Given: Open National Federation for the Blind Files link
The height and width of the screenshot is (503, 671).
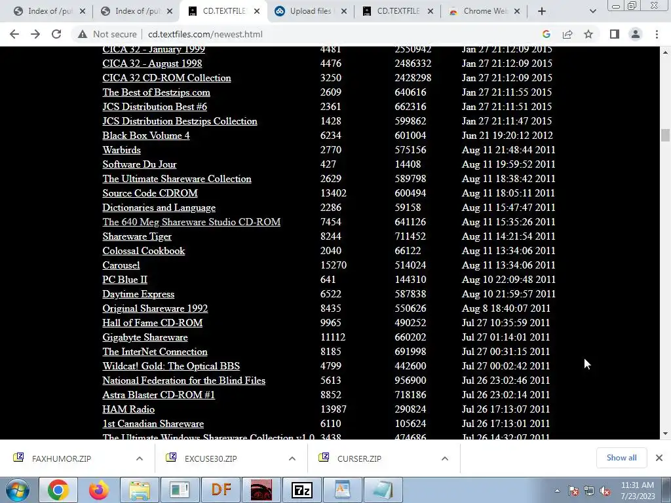Looking at the screenshot, I should pos(183,381).
